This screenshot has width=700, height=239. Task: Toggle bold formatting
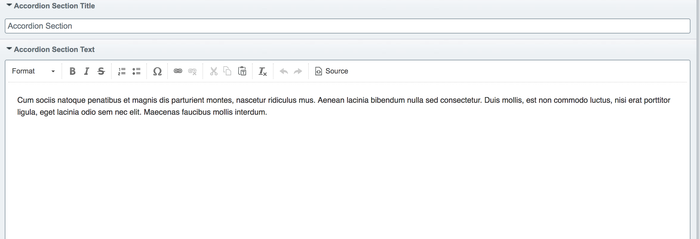[x=72, y=71]
